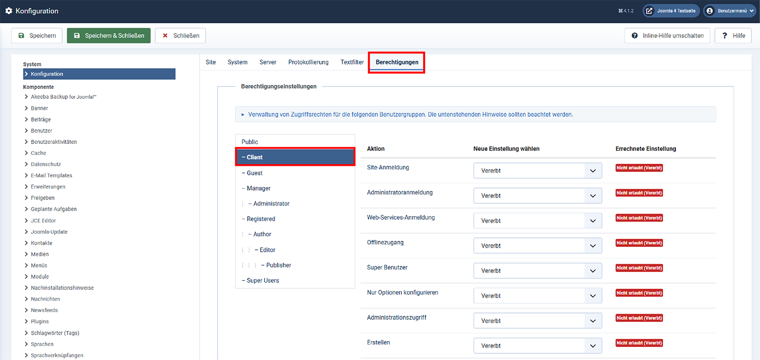Click the Konfiguration gear icon in header

tap(9, 10)
